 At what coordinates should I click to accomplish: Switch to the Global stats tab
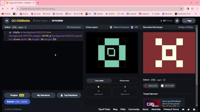pos(124,81)
